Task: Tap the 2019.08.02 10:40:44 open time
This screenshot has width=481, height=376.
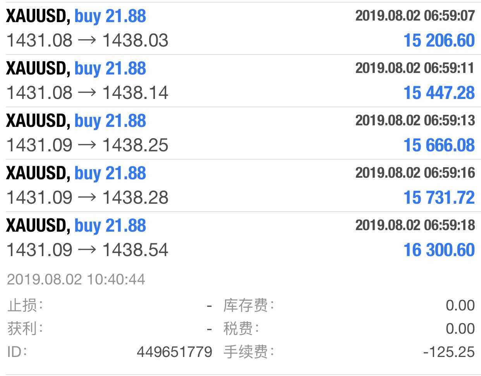Action: (76, 279)
